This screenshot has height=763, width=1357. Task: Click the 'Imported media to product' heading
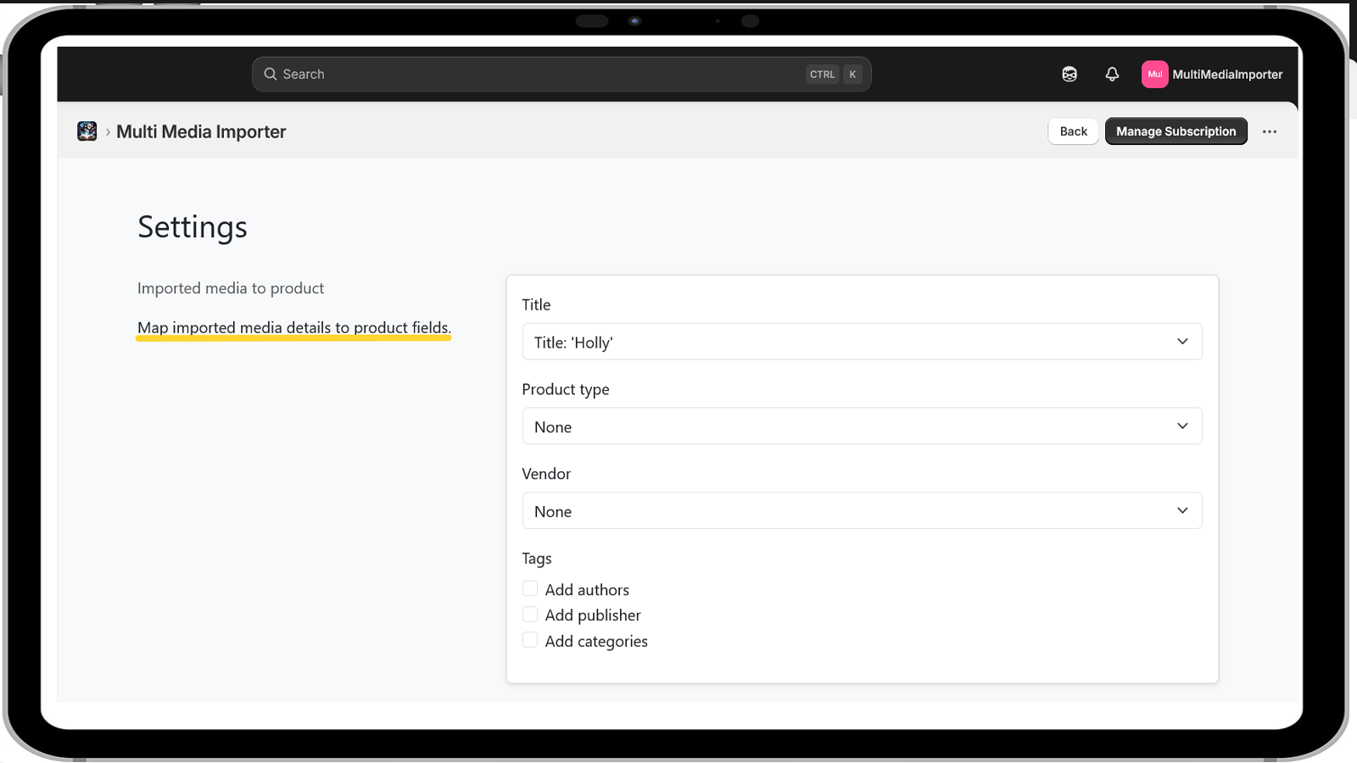coord(231,288)
